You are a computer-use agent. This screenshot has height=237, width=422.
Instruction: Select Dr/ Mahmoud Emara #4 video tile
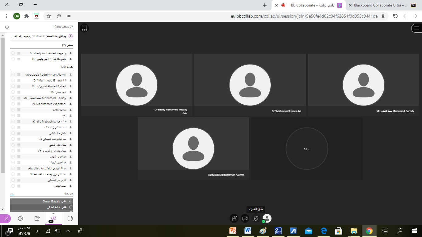(x=250, y=85)
